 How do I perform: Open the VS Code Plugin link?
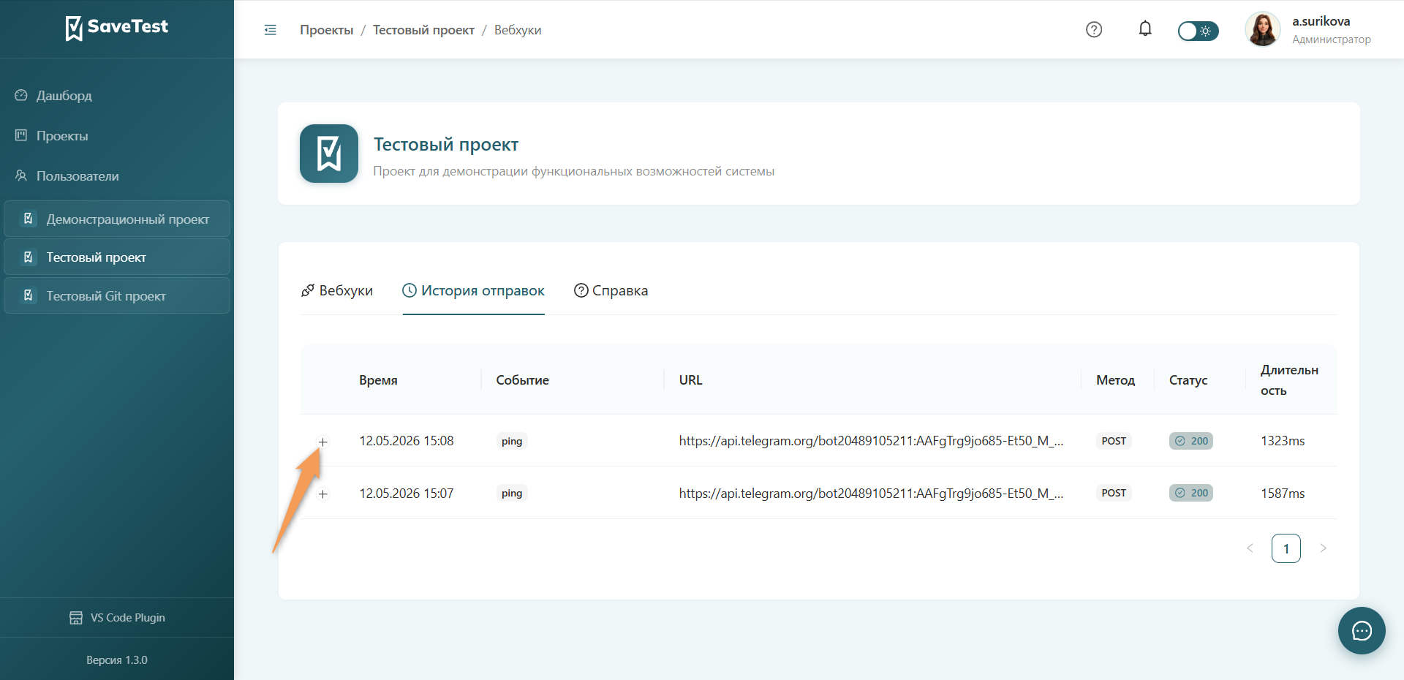pos(117,618)
